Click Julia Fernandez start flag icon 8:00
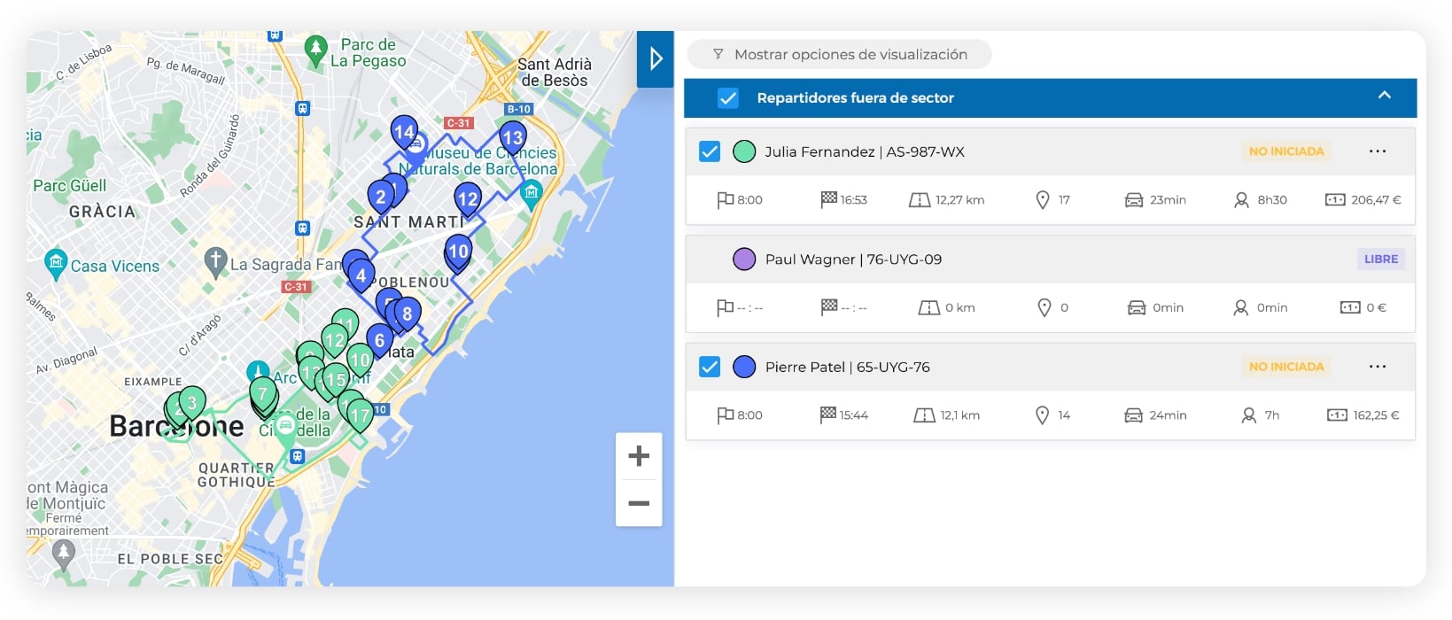The height and width of the screenshot is (620, 1452). pyautogui.click(x=725, y=200)
